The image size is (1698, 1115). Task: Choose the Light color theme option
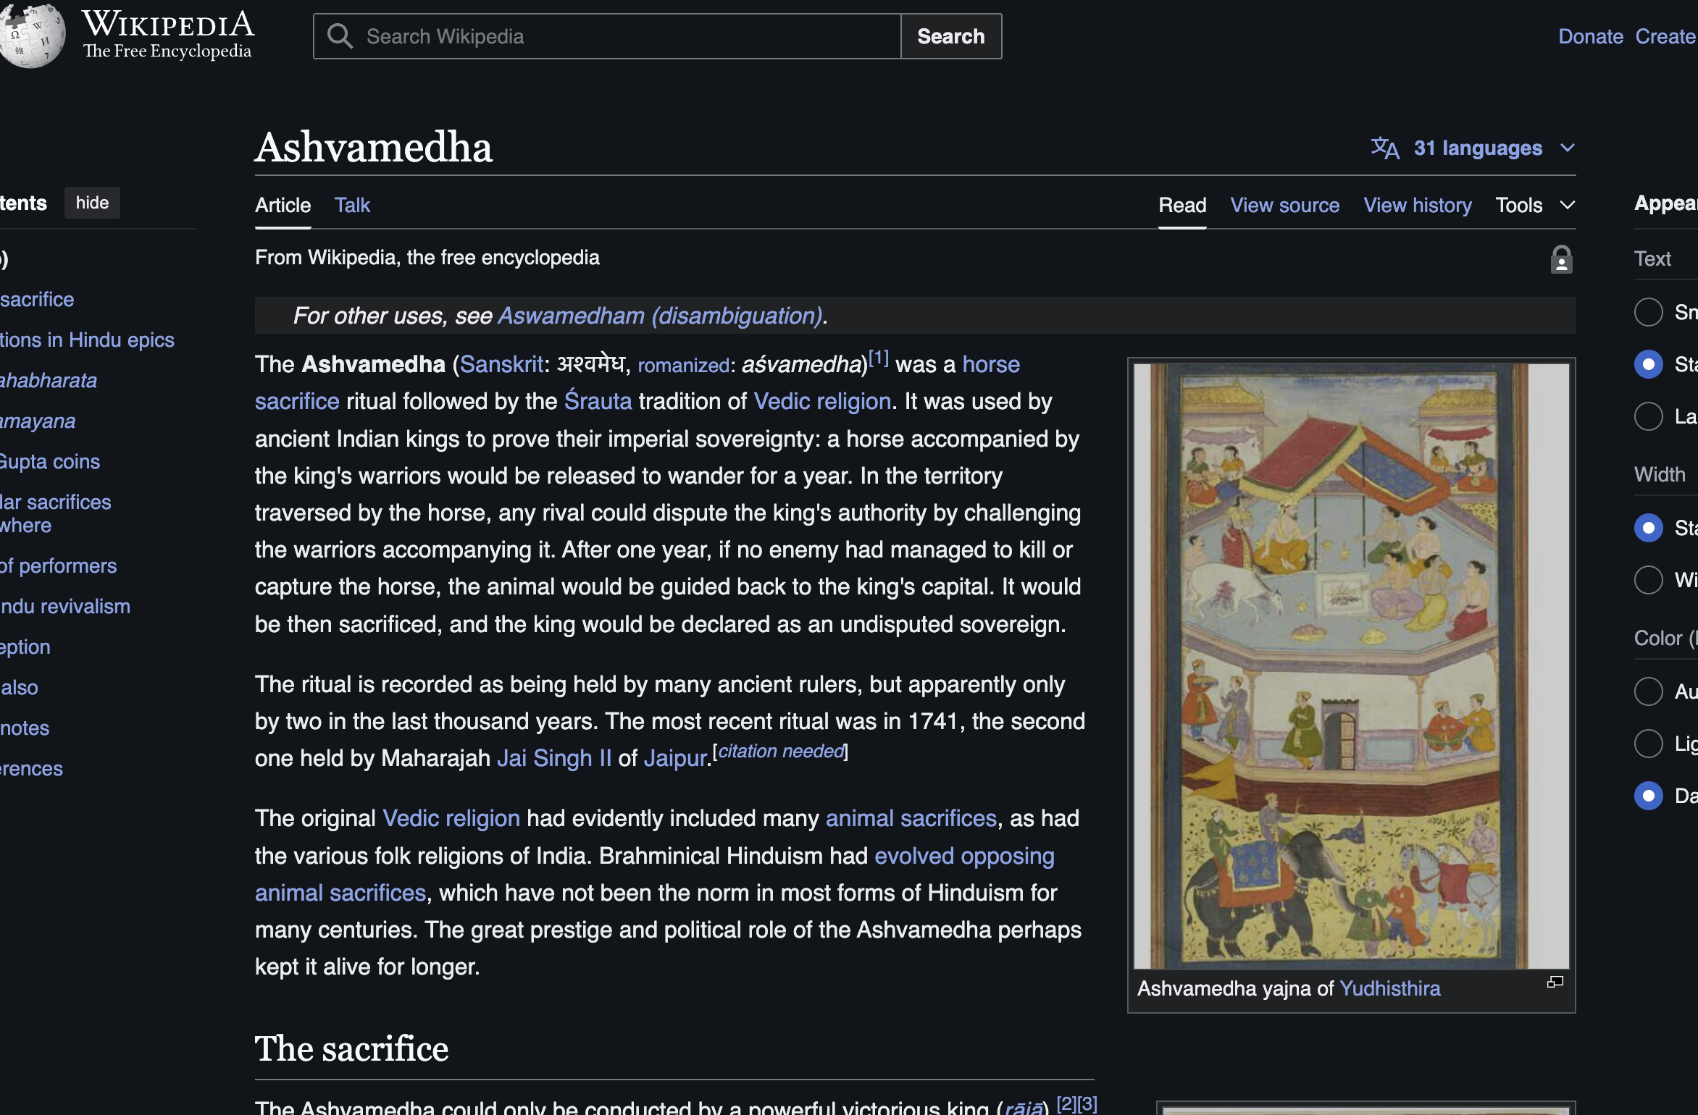click(x=1648, y=744)
